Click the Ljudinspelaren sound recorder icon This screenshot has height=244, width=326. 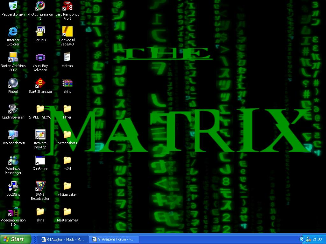tap(13, 109)
